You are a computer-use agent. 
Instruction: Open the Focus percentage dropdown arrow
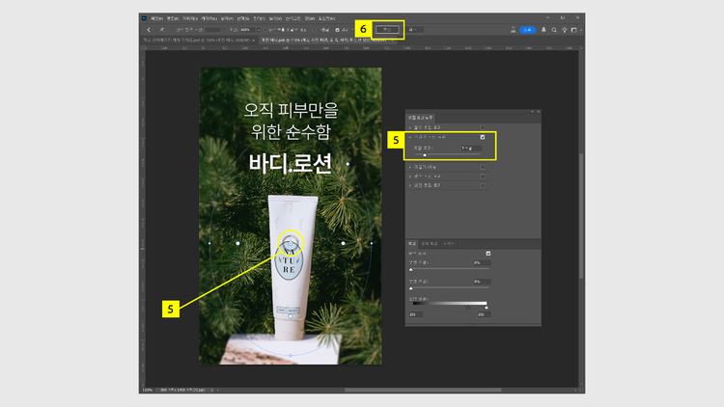(258, 30)
